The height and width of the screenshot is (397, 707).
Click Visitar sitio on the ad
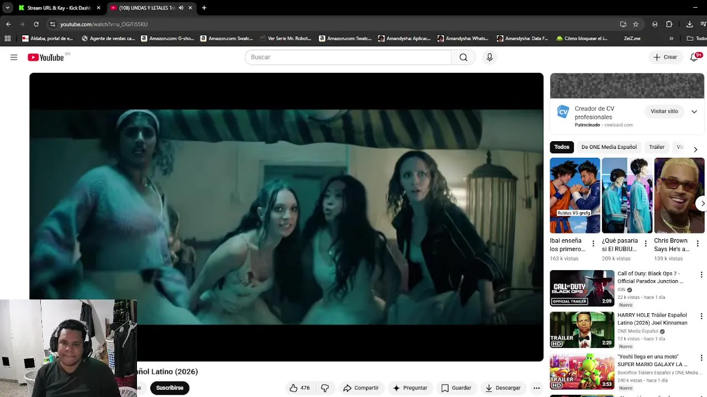tap(664, 111)
